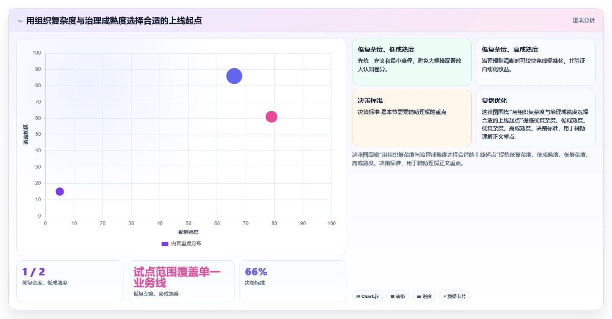Click the 1 / 2 stat value
Viewport: 612px width, 319px height.
(x=33, y=272)
